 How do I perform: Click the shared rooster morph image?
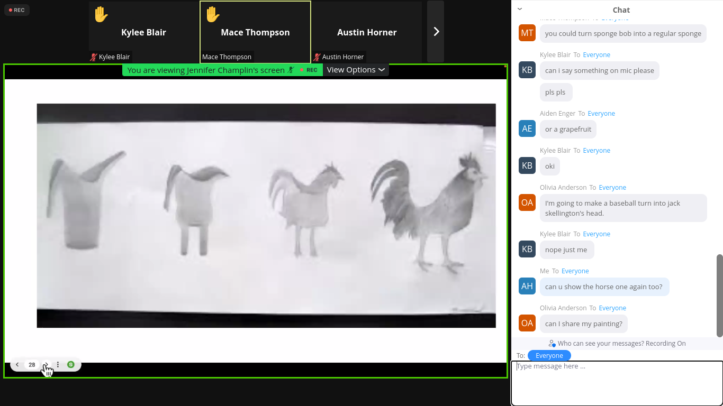point(266,216)
